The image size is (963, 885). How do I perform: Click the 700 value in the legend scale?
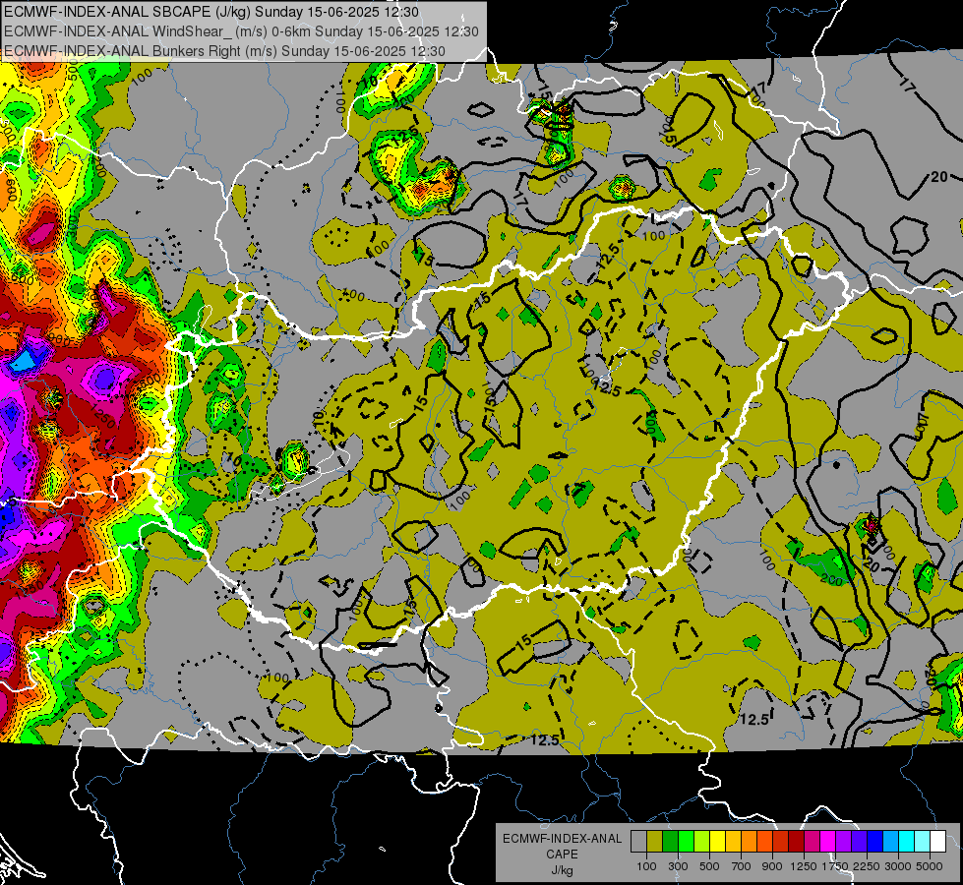[x=742, y=866]
